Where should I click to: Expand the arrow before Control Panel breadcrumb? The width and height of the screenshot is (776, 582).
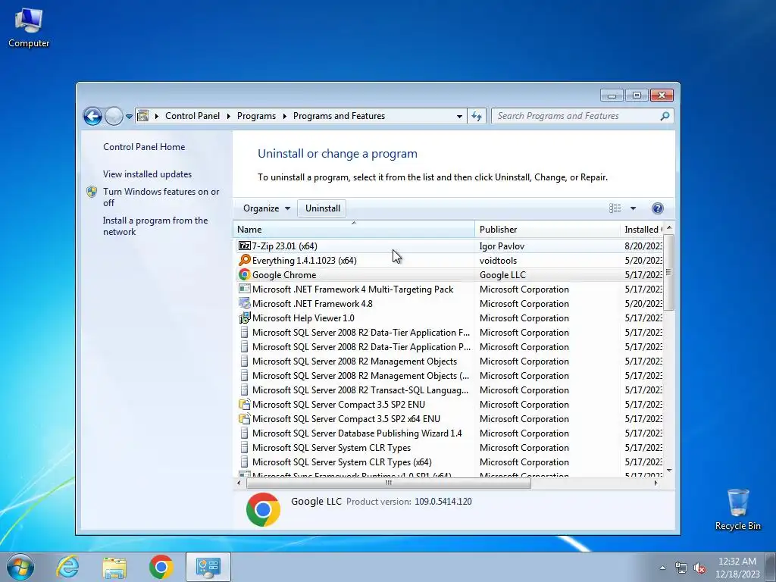(x=156, y=116)
